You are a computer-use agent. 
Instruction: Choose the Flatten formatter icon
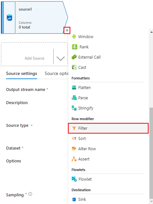pyautogui.click(x=74, y=87)
